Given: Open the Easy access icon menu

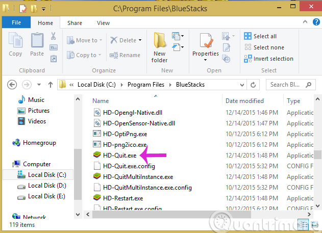Looking at the screenshot, I should 178,47.
